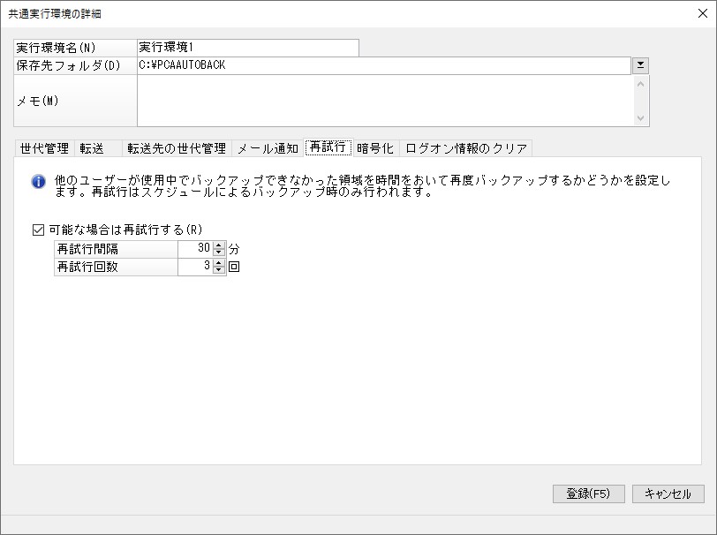Image resolution: width=717 pixels, height=535 pixels.
Task: Click the memo scrollbar down arrow
Action: pos(641,118)
